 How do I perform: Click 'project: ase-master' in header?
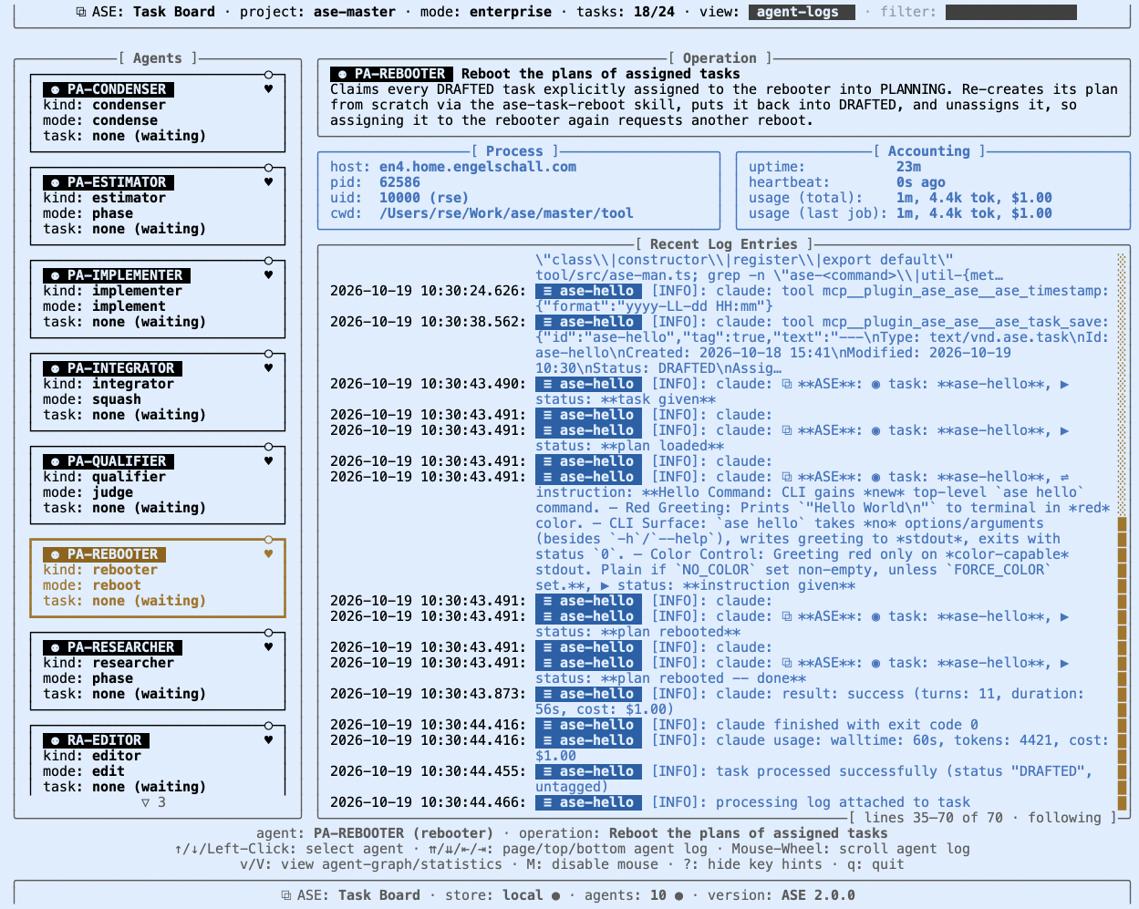click(x=317, y=12)
